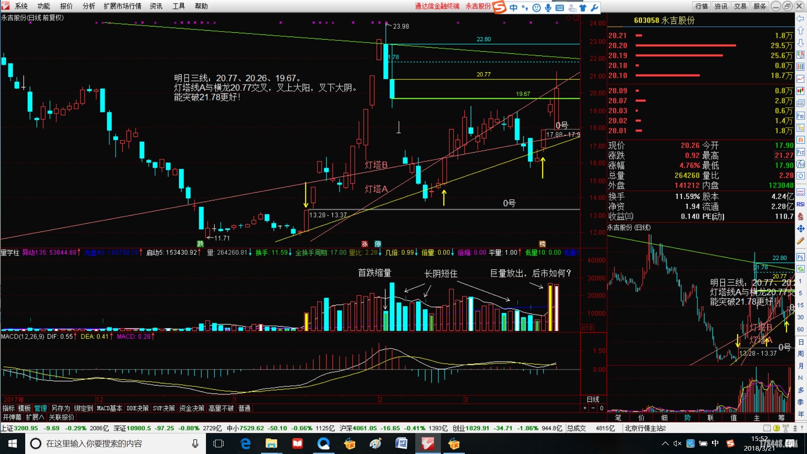The width and height of the screenshot is (807, 454).
Task: Switch to the 笔 tab under mini chart
Action: coord(618,417)
